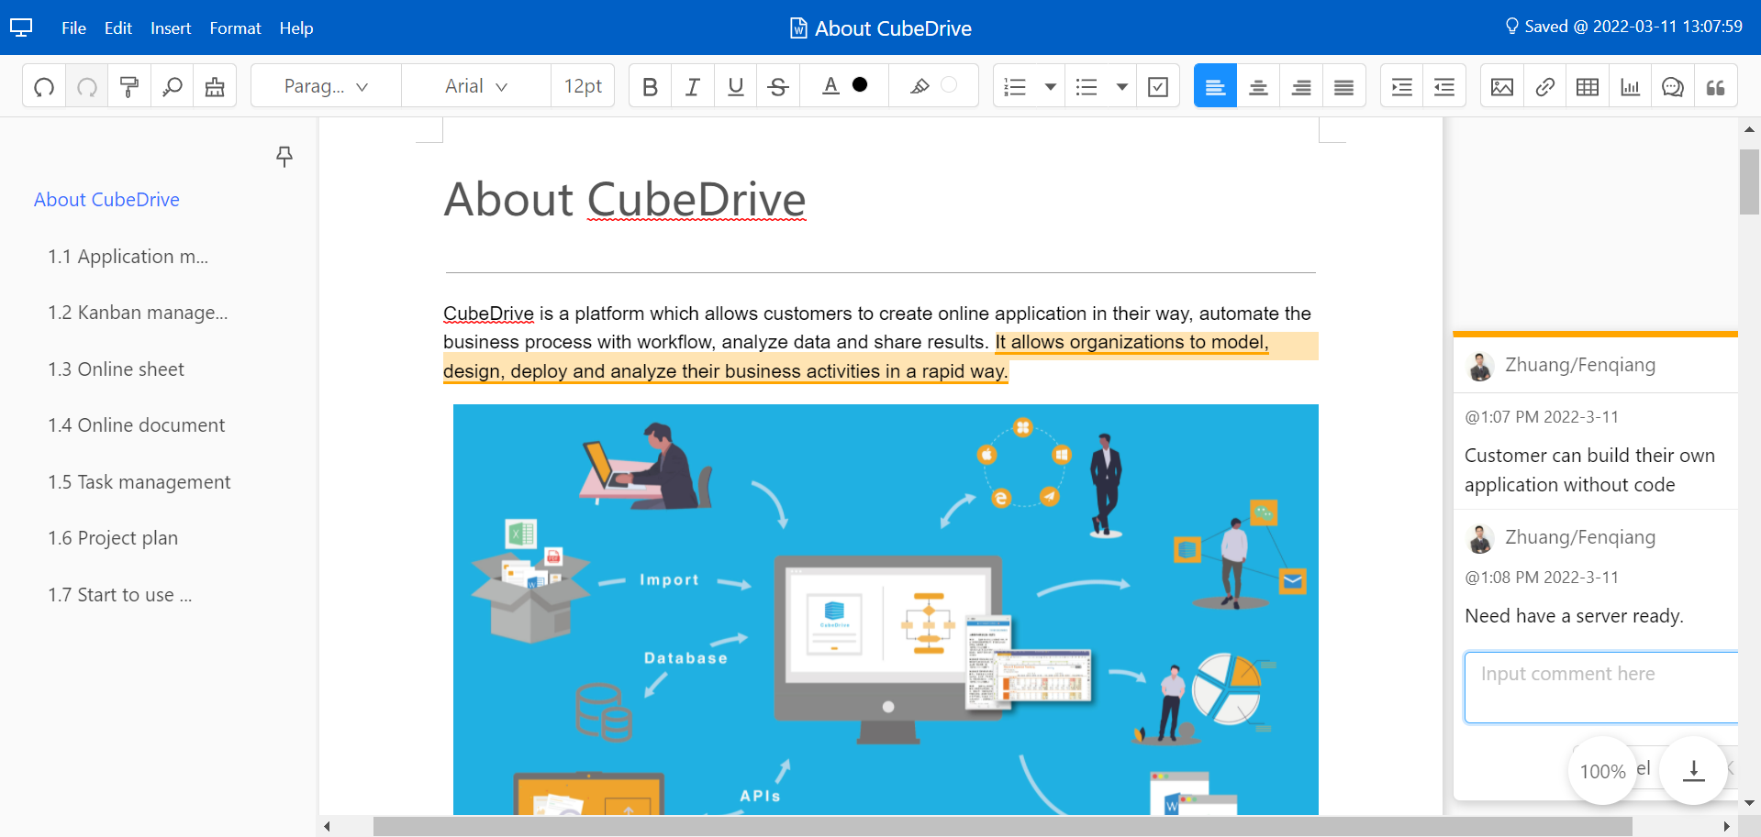Insert a chart

(x=1630, y=86)
